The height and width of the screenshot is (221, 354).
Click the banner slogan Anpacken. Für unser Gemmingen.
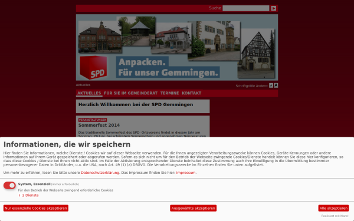[168, 67]
